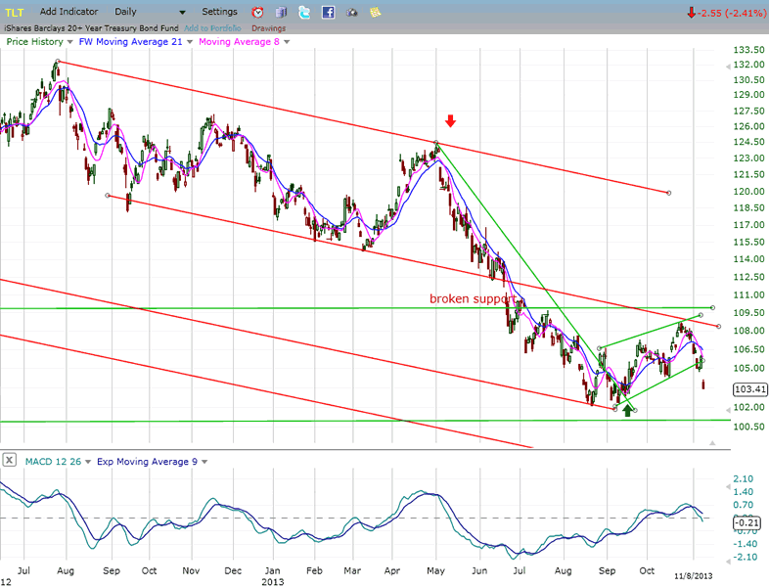Screen dimensions: 769x587
Task: Click the blue book icon beside the alarm clock
Action: point(281,13)
